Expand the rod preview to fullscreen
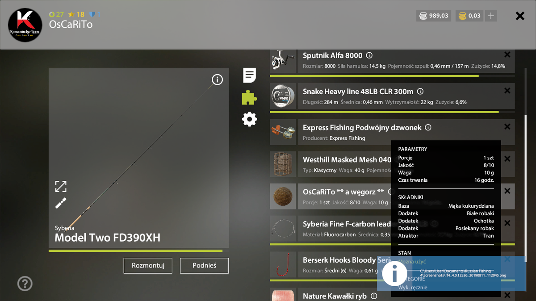The height and width of the screenshot is (301, 536). pos(61,186)
